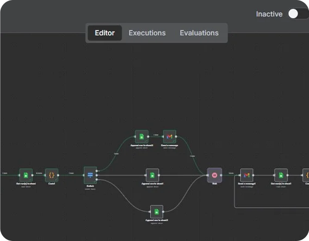The height and width of the screenshot is (241, 309).
Task: Click the connection line between Code and Switch
Action: pos(71,175)
